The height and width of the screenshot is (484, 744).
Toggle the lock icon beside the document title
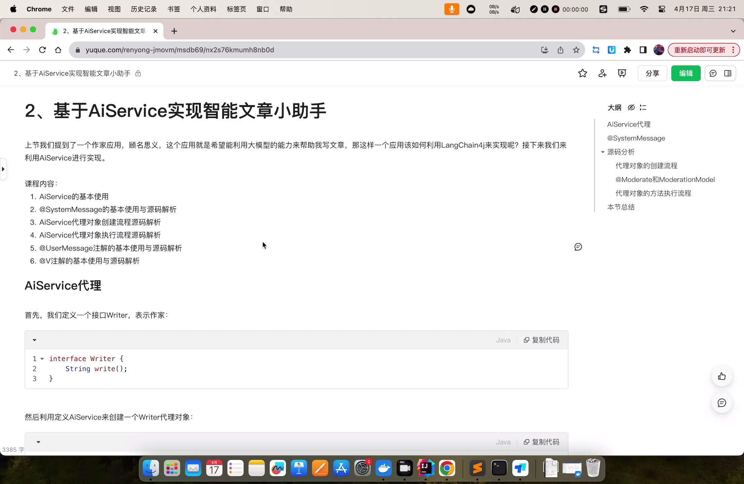click(138, 73)
